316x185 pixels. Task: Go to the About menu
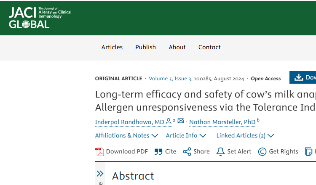tap(177, 47)
